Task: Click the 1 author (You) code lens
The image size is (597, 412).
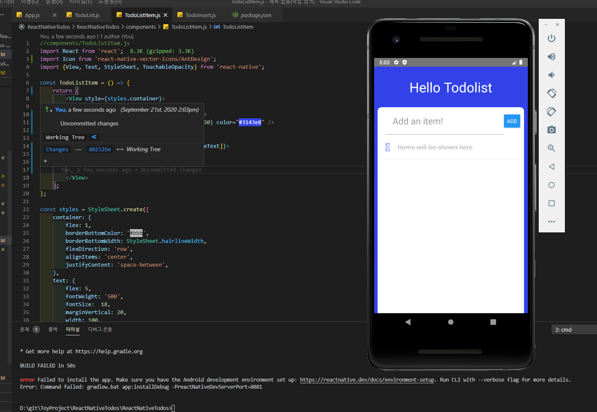Action: point(117,37)
